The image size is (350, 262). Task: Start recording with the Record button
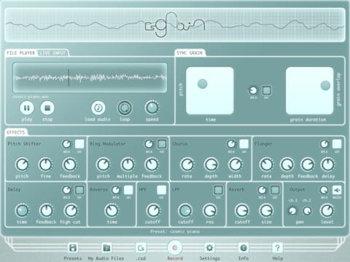(x=175, y=247)
